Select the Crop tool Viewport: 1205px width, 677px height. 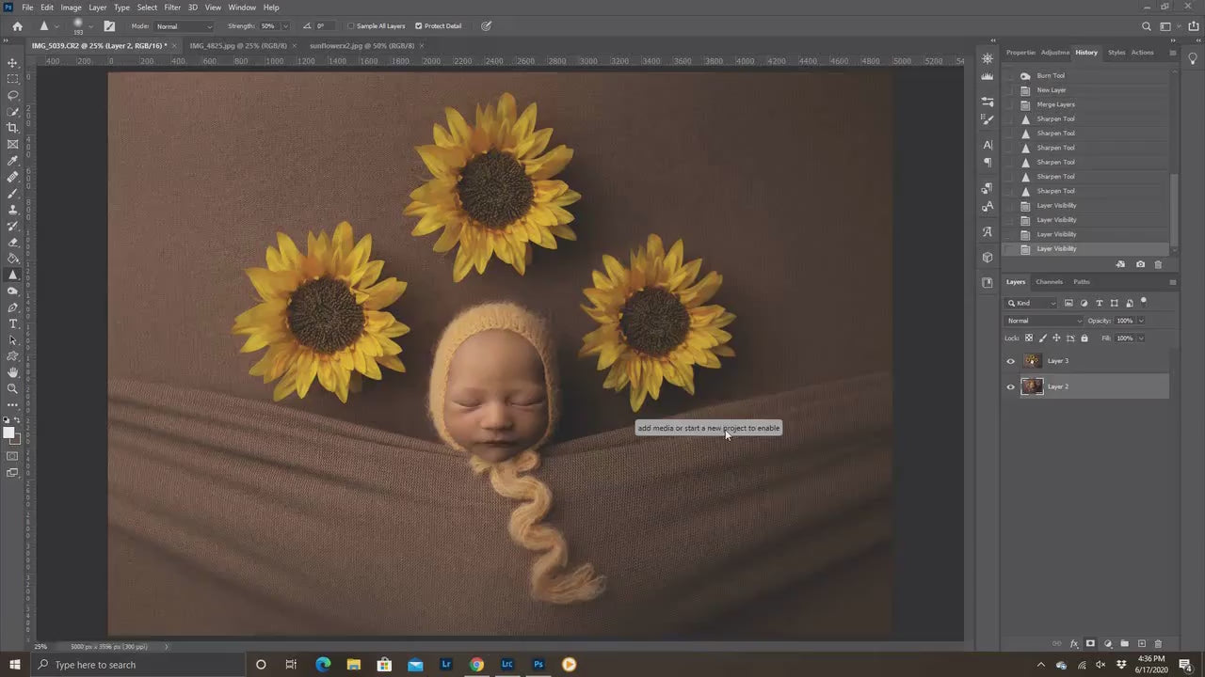[x=12, y=127]
